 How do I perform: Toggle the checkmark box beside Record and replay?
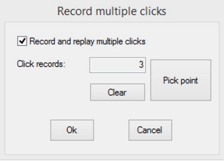(x=22, y=41)
